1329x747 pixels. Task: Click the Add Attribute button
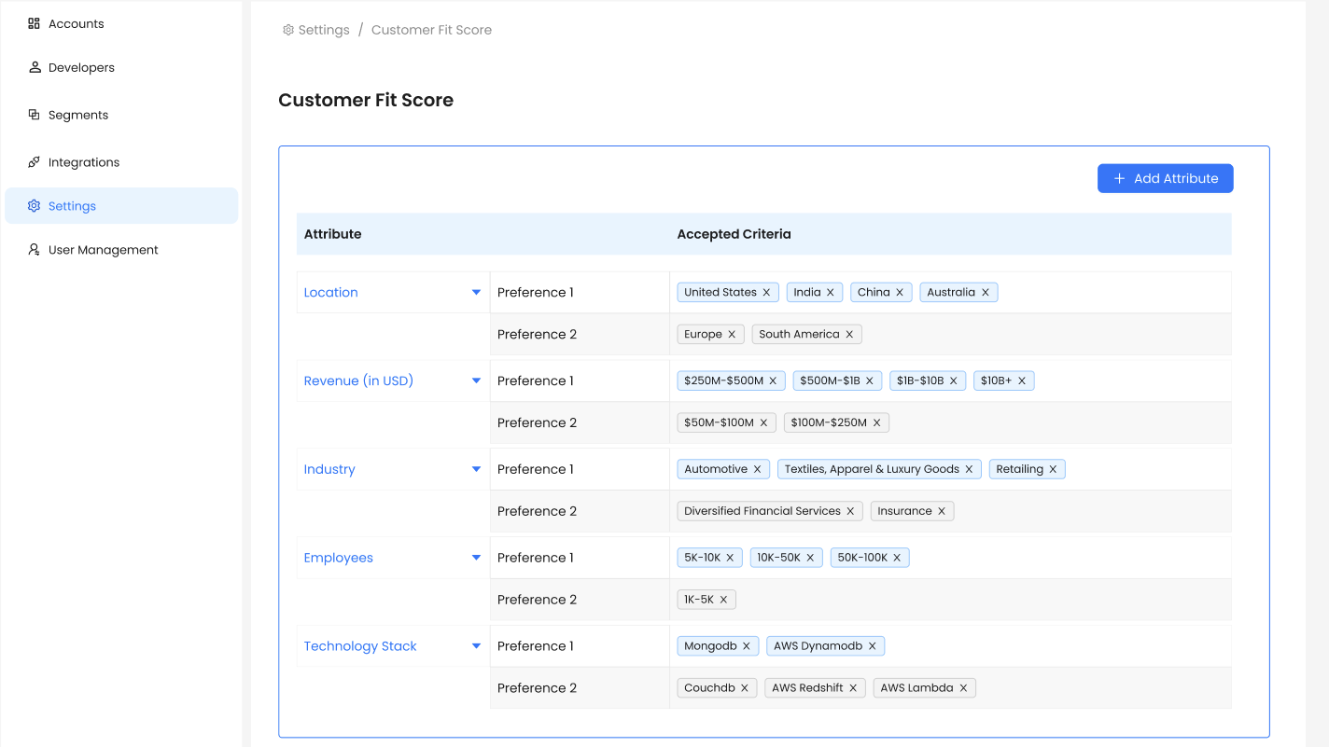pos(1165,178)
